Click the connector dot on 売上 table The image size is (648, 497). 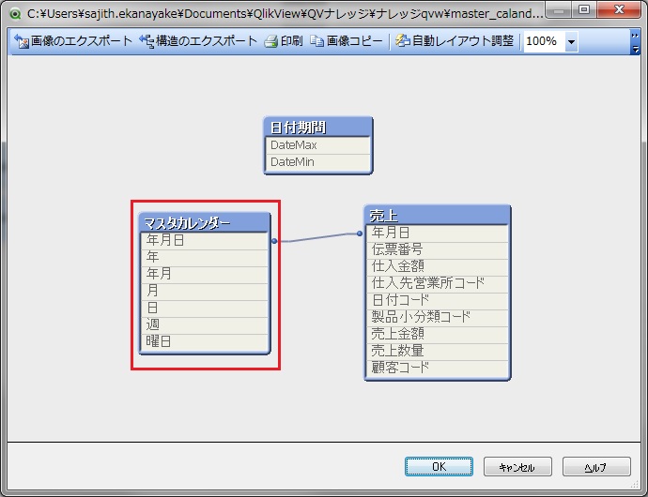pyautogui.click(x=360, y=233)
